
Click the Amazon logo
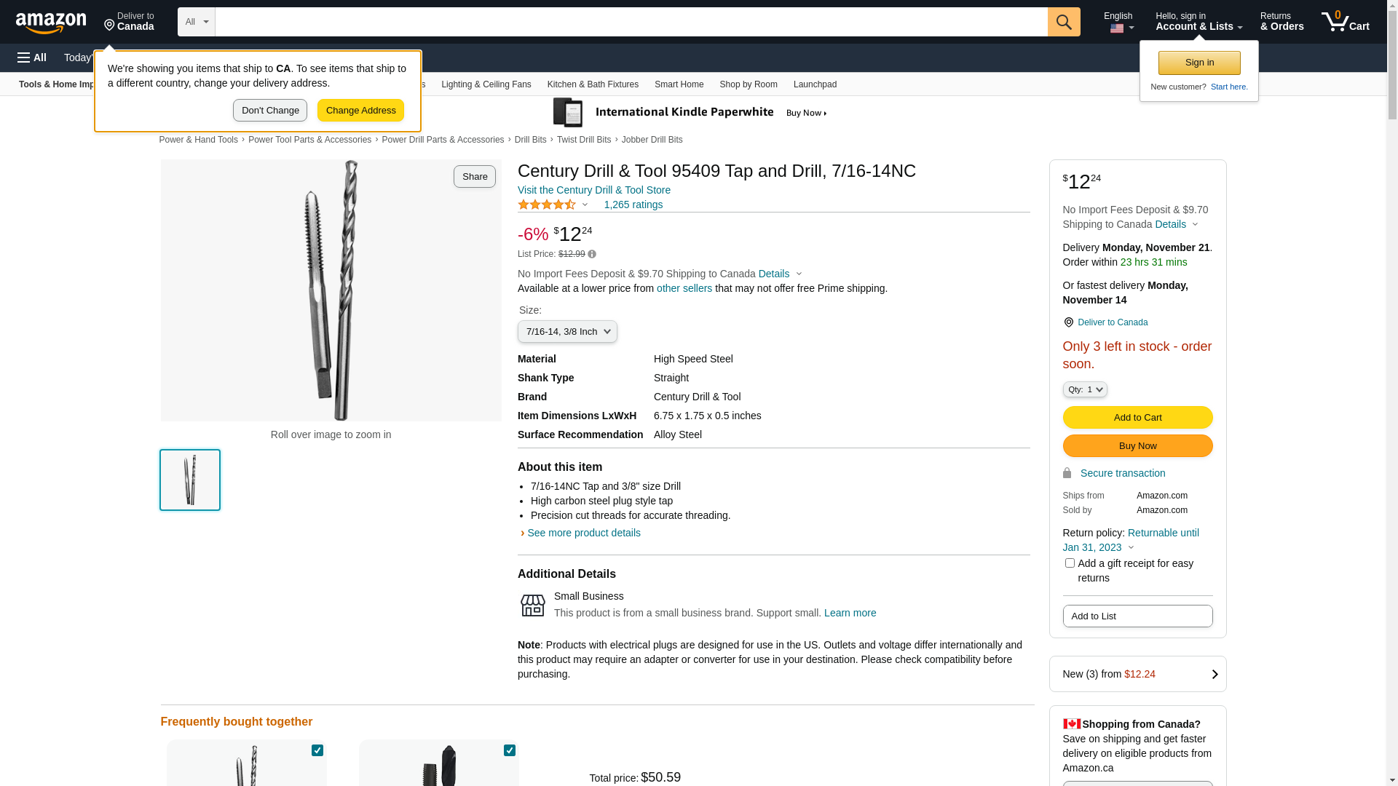51,23
